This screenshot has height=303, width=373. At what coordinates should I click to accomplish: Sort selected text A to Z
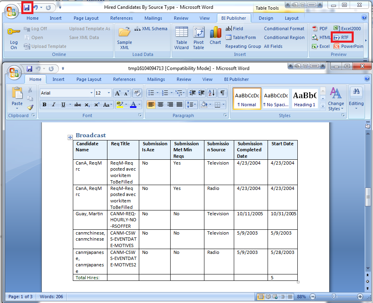coord(212,93)
